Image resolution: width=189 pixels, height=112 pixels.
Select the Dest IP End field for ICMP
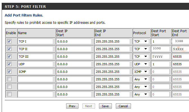click(x=113, y=72)
